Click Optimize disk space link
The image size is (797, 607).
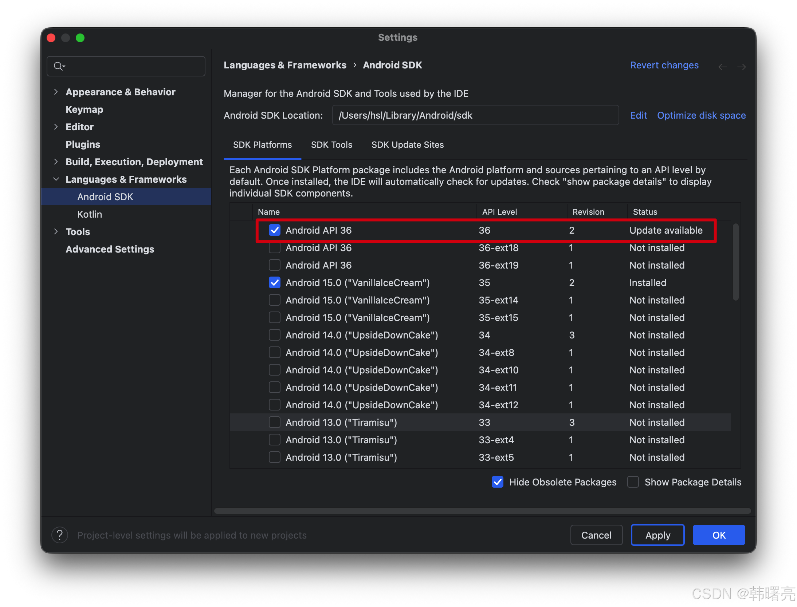click(x=701, y=115)
